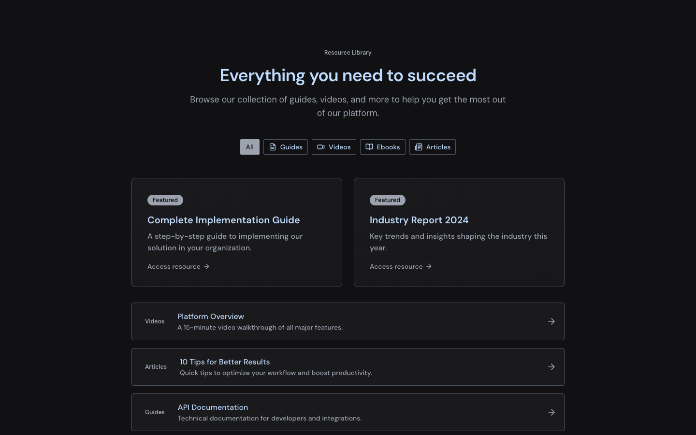The width and height of the screenshot is (696, 435).
Task: Click the arrow beside Access resource on Industry Report
Action: pyautogui.click(x=429, y=266)
